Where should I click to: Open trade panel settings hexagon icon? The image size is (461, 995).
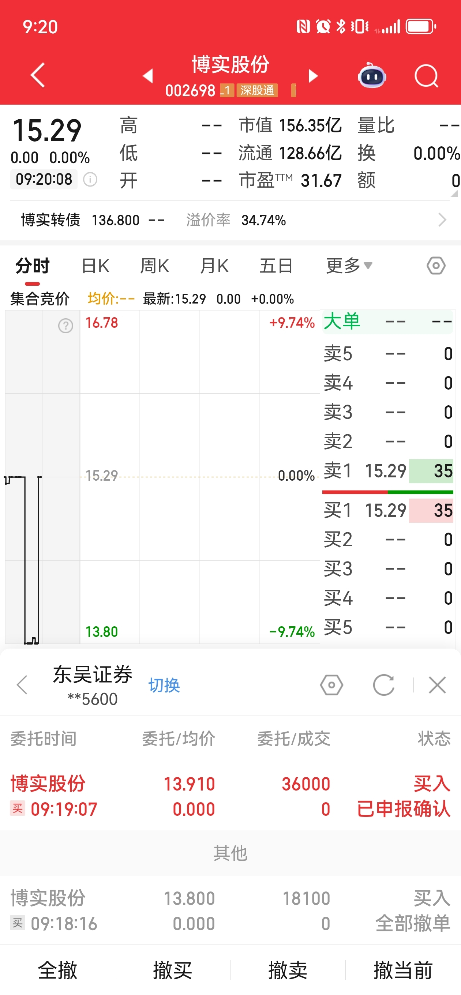point(331,685)
